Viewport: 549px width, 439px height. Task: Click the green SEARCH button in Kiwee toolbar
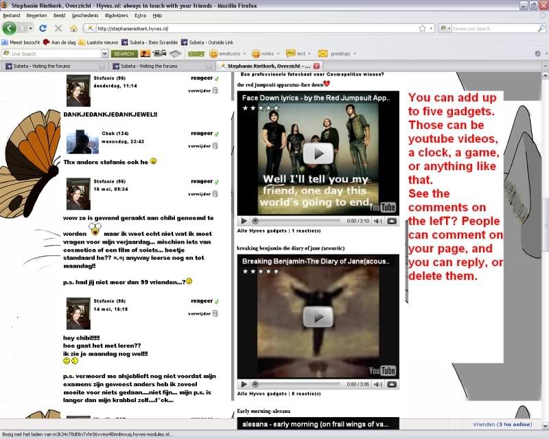[x=124, y=54]
